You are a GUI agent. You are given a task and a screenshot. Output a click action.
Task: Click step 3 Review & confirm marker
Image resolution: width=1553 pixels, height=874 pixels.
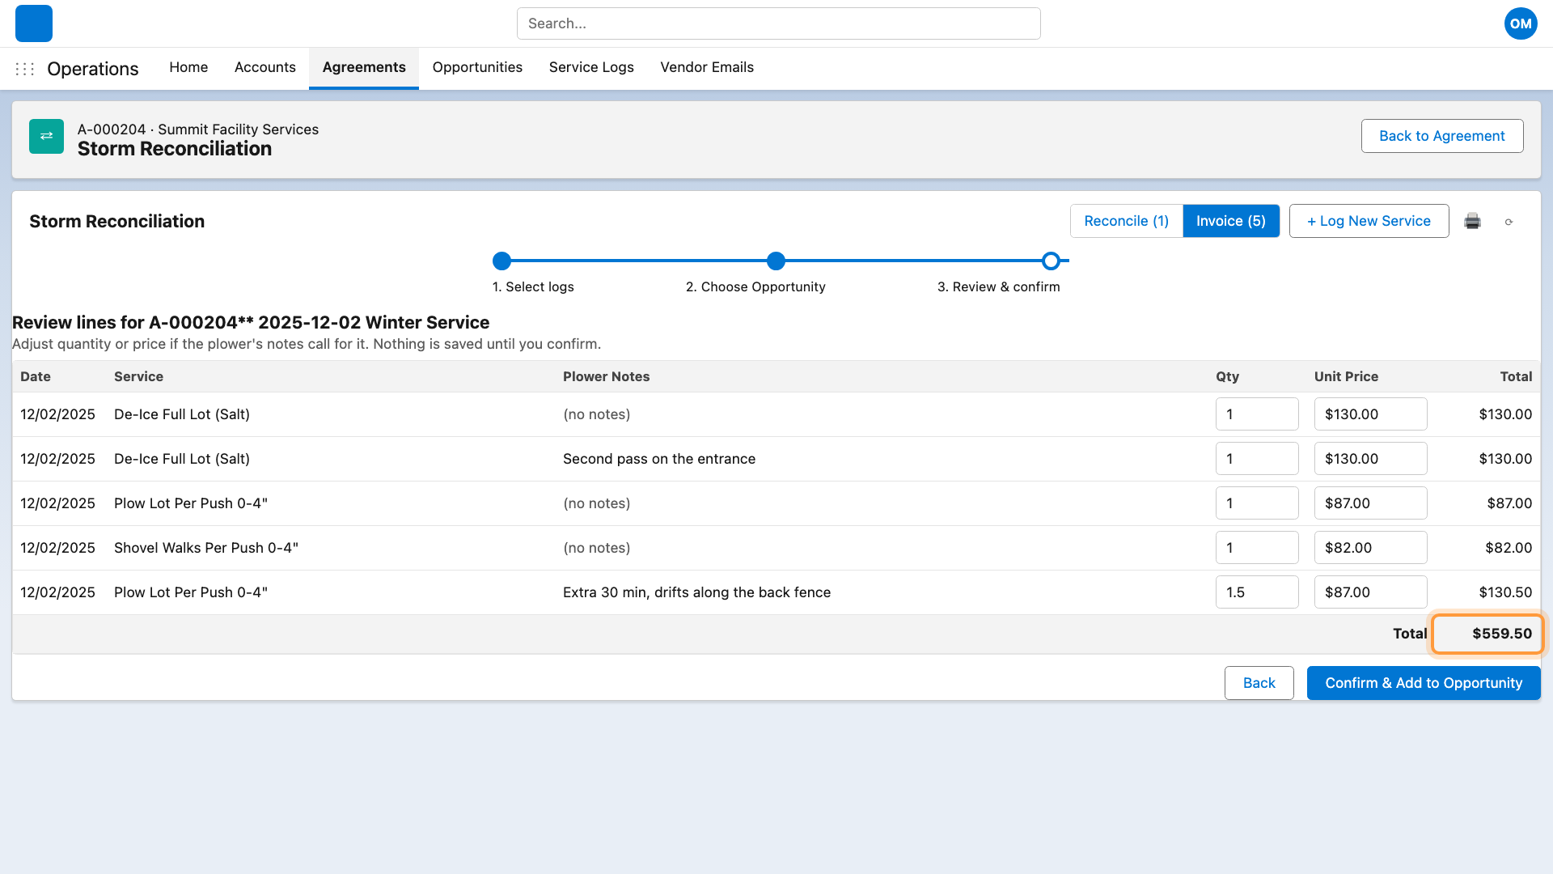[1051, 261]
